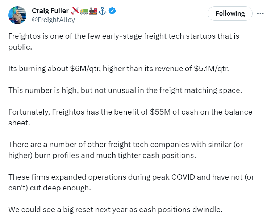The image size is (271, 219).
Task: Click the paragraph mentioning peak COVID
Action: coord(131,182)
